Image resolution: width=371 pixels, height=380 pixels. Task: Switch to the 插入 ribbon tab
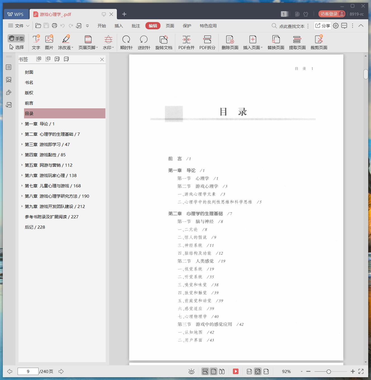(119, 26)
